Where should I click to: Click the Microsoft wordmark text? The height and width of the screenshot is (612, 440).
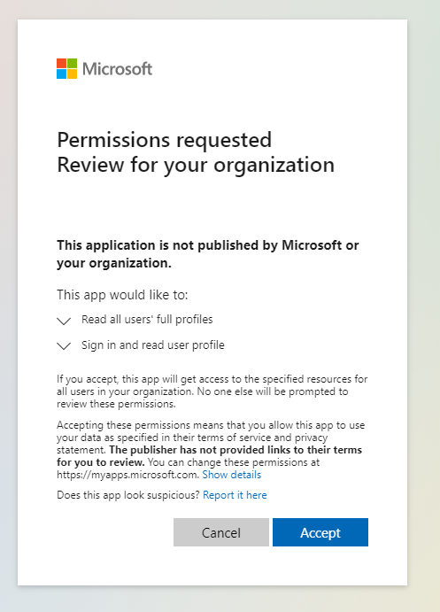tap(117, 69)
